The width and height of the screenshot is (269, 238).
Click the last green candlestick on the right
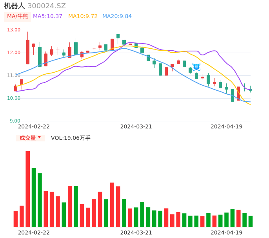[251, 90]
